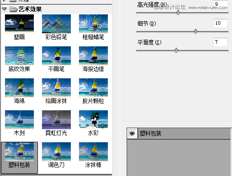Click the 细节 slider handle
232x176 pixels.
point(195,32)
